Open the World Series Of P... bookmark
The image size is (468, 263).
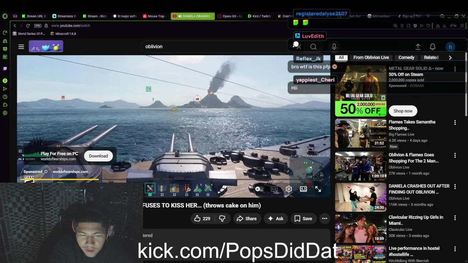(x=29, y=34)
